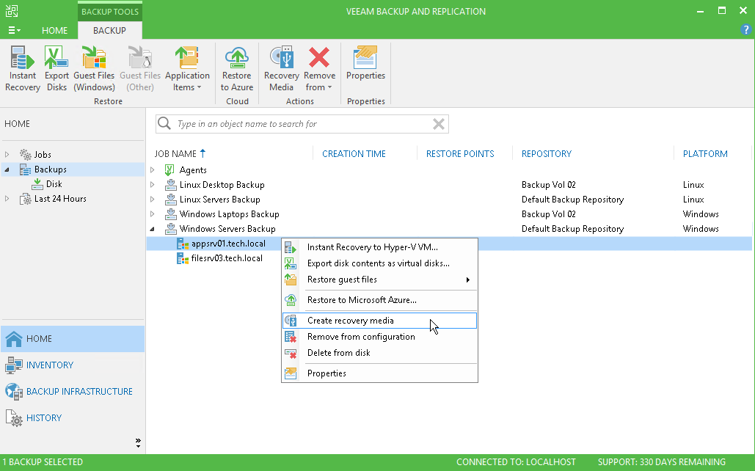Click the navigation pane overflow chevron

click(x=138, y=442)
